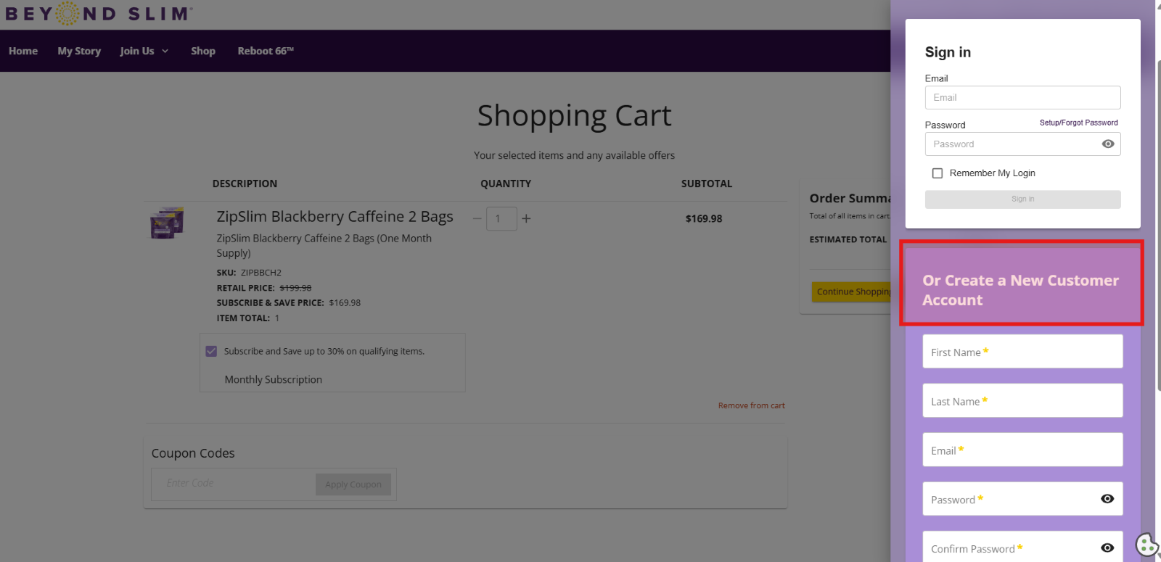Click the Order Summary heading
Image resolution: width=1161 pixels, height=562 pixels.
pos(850,198)
